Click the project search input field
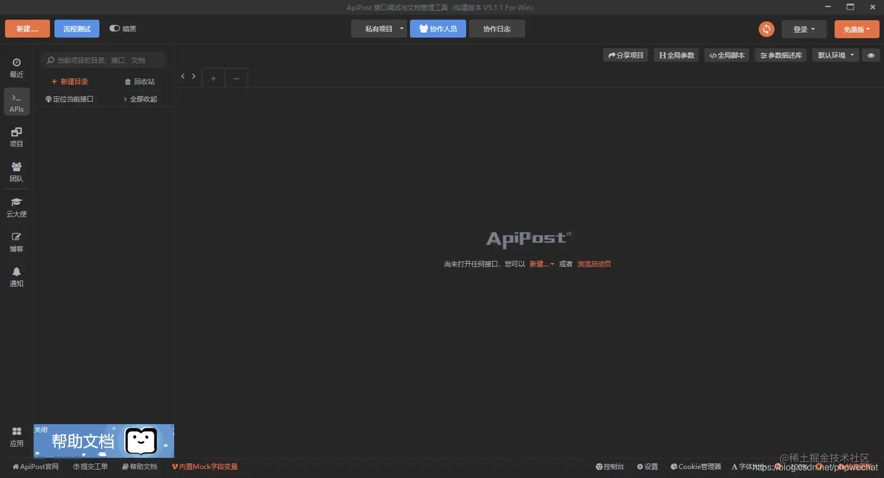The width and height of the screenshot is (884, 478). tap(104, 60)
